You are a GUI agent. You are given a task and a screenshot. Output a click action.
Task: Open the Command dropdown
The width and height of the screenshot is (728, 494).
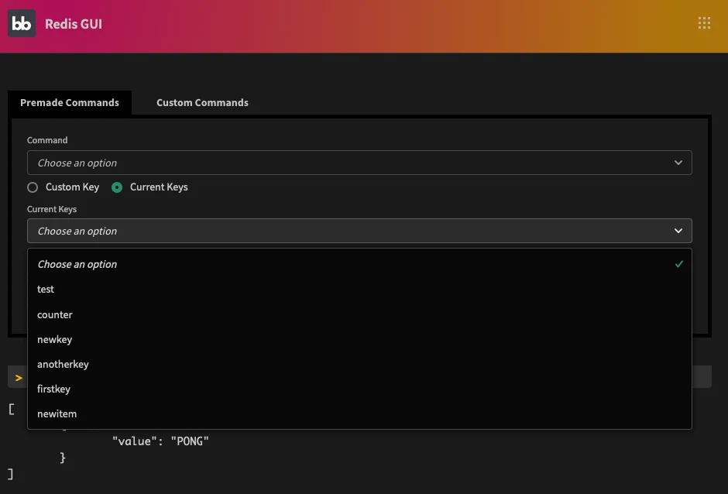coord(359,163)
